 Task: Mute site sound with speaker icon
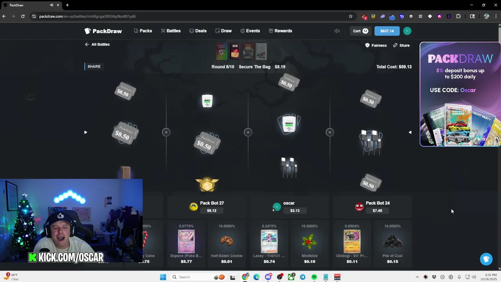(337, 31)
